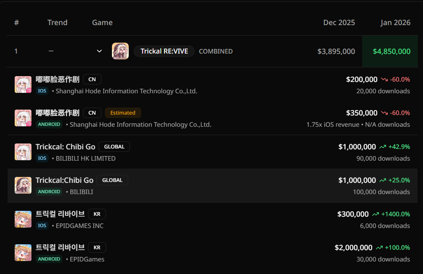Screen dimensions: 423x274
Task: Open the 트릭컬 리바이브 Android app icon
Action: point(23,253)
